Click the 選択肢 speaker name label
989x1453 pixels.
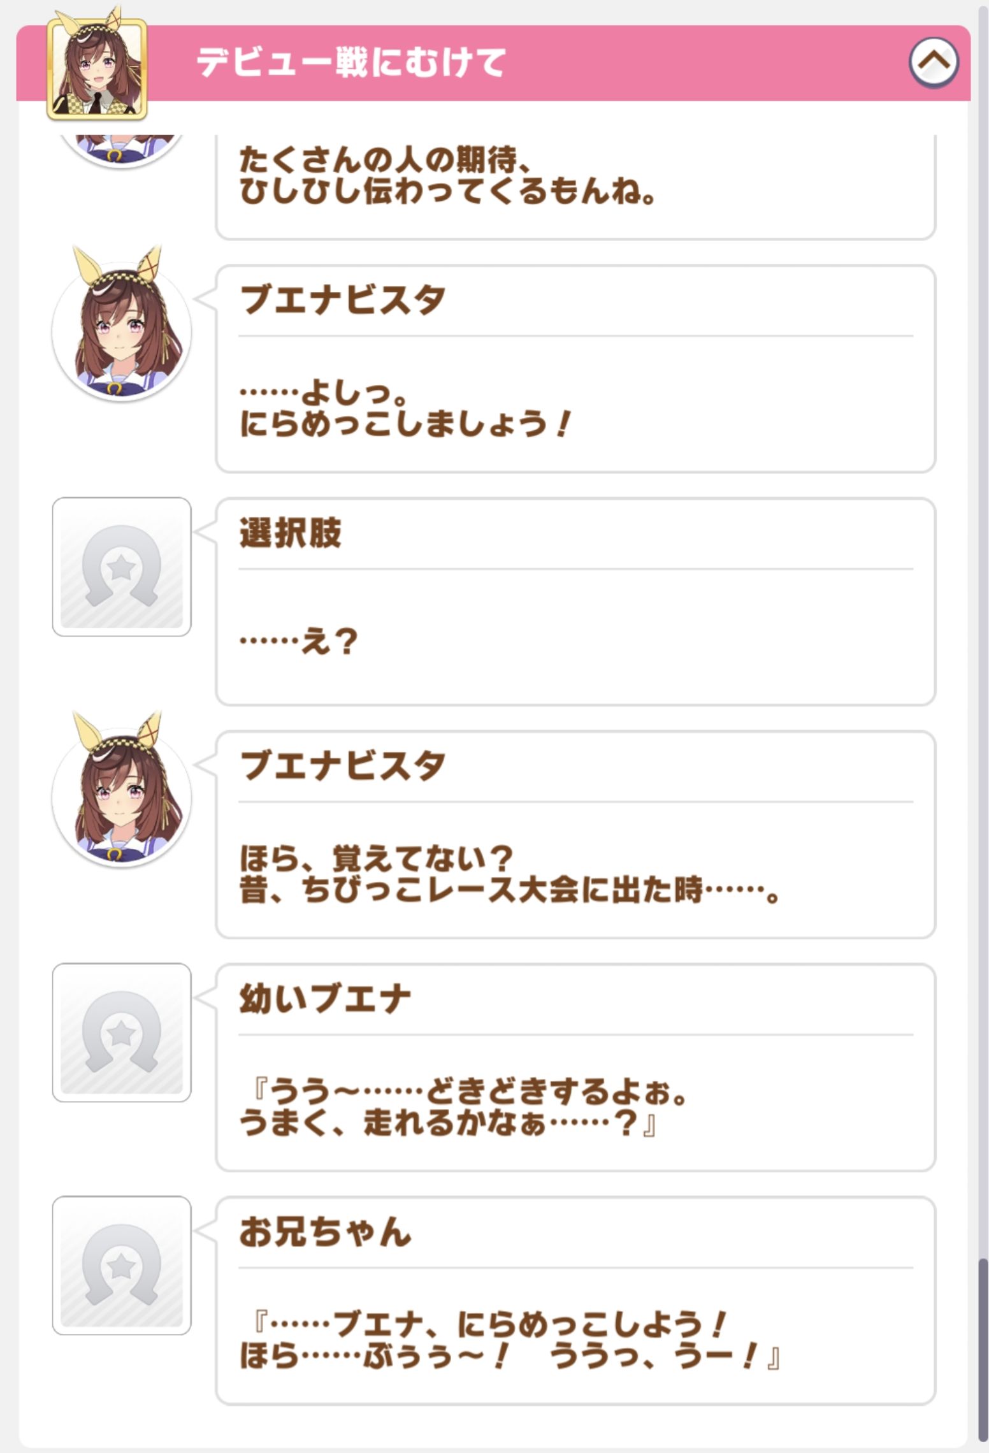[291, 533]
